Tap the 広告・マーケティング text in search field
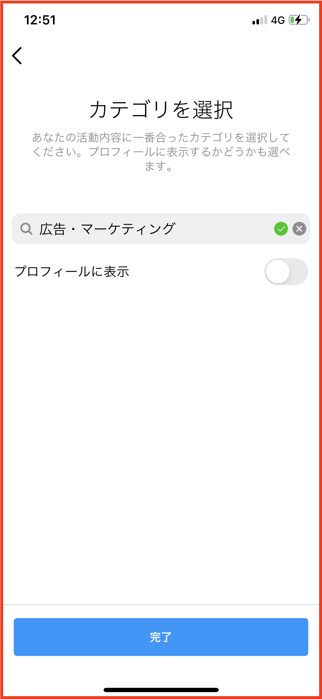 click(x=107, y=229)
